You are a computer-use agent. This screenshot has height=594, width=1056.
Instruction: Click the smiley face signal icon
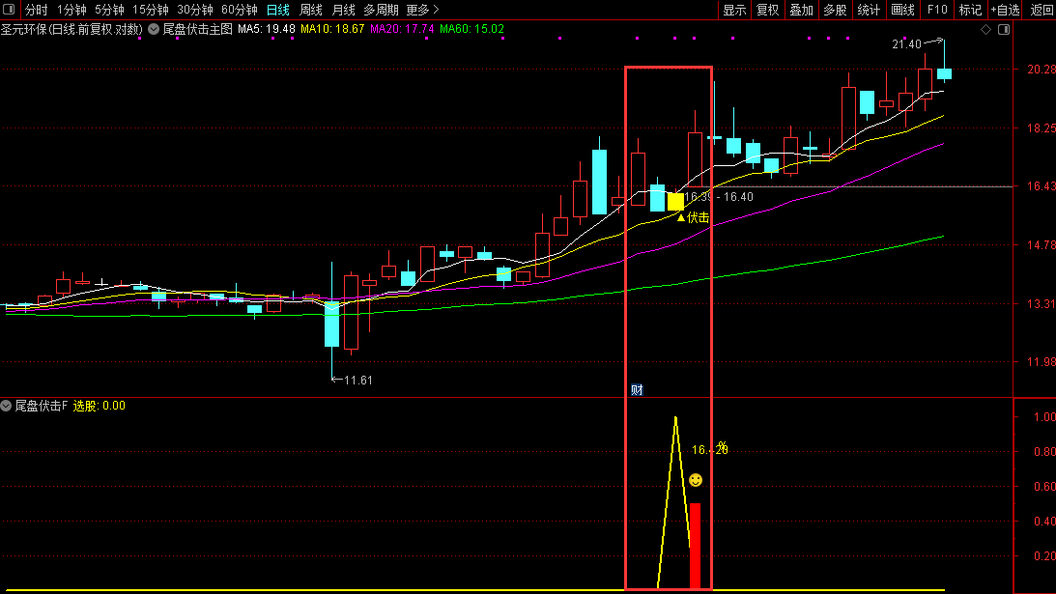[696, 480]
